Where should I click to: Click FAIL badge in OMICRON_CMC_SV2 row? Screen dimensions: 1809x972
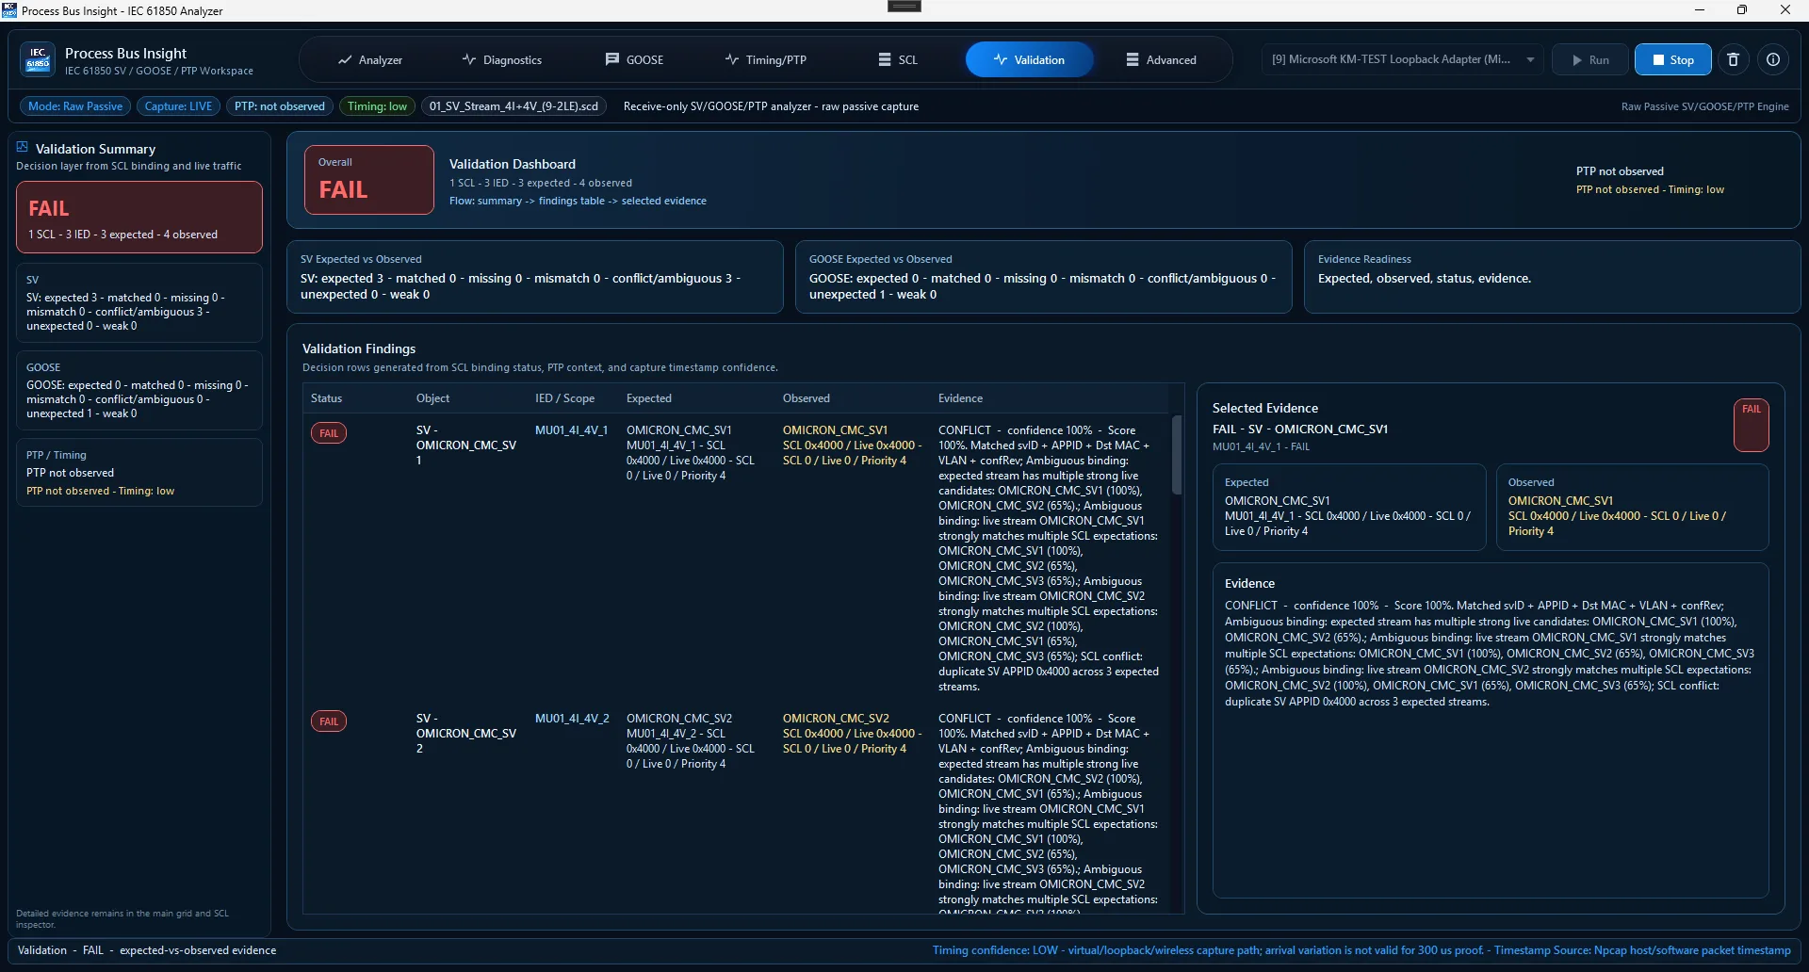[329, 721]
